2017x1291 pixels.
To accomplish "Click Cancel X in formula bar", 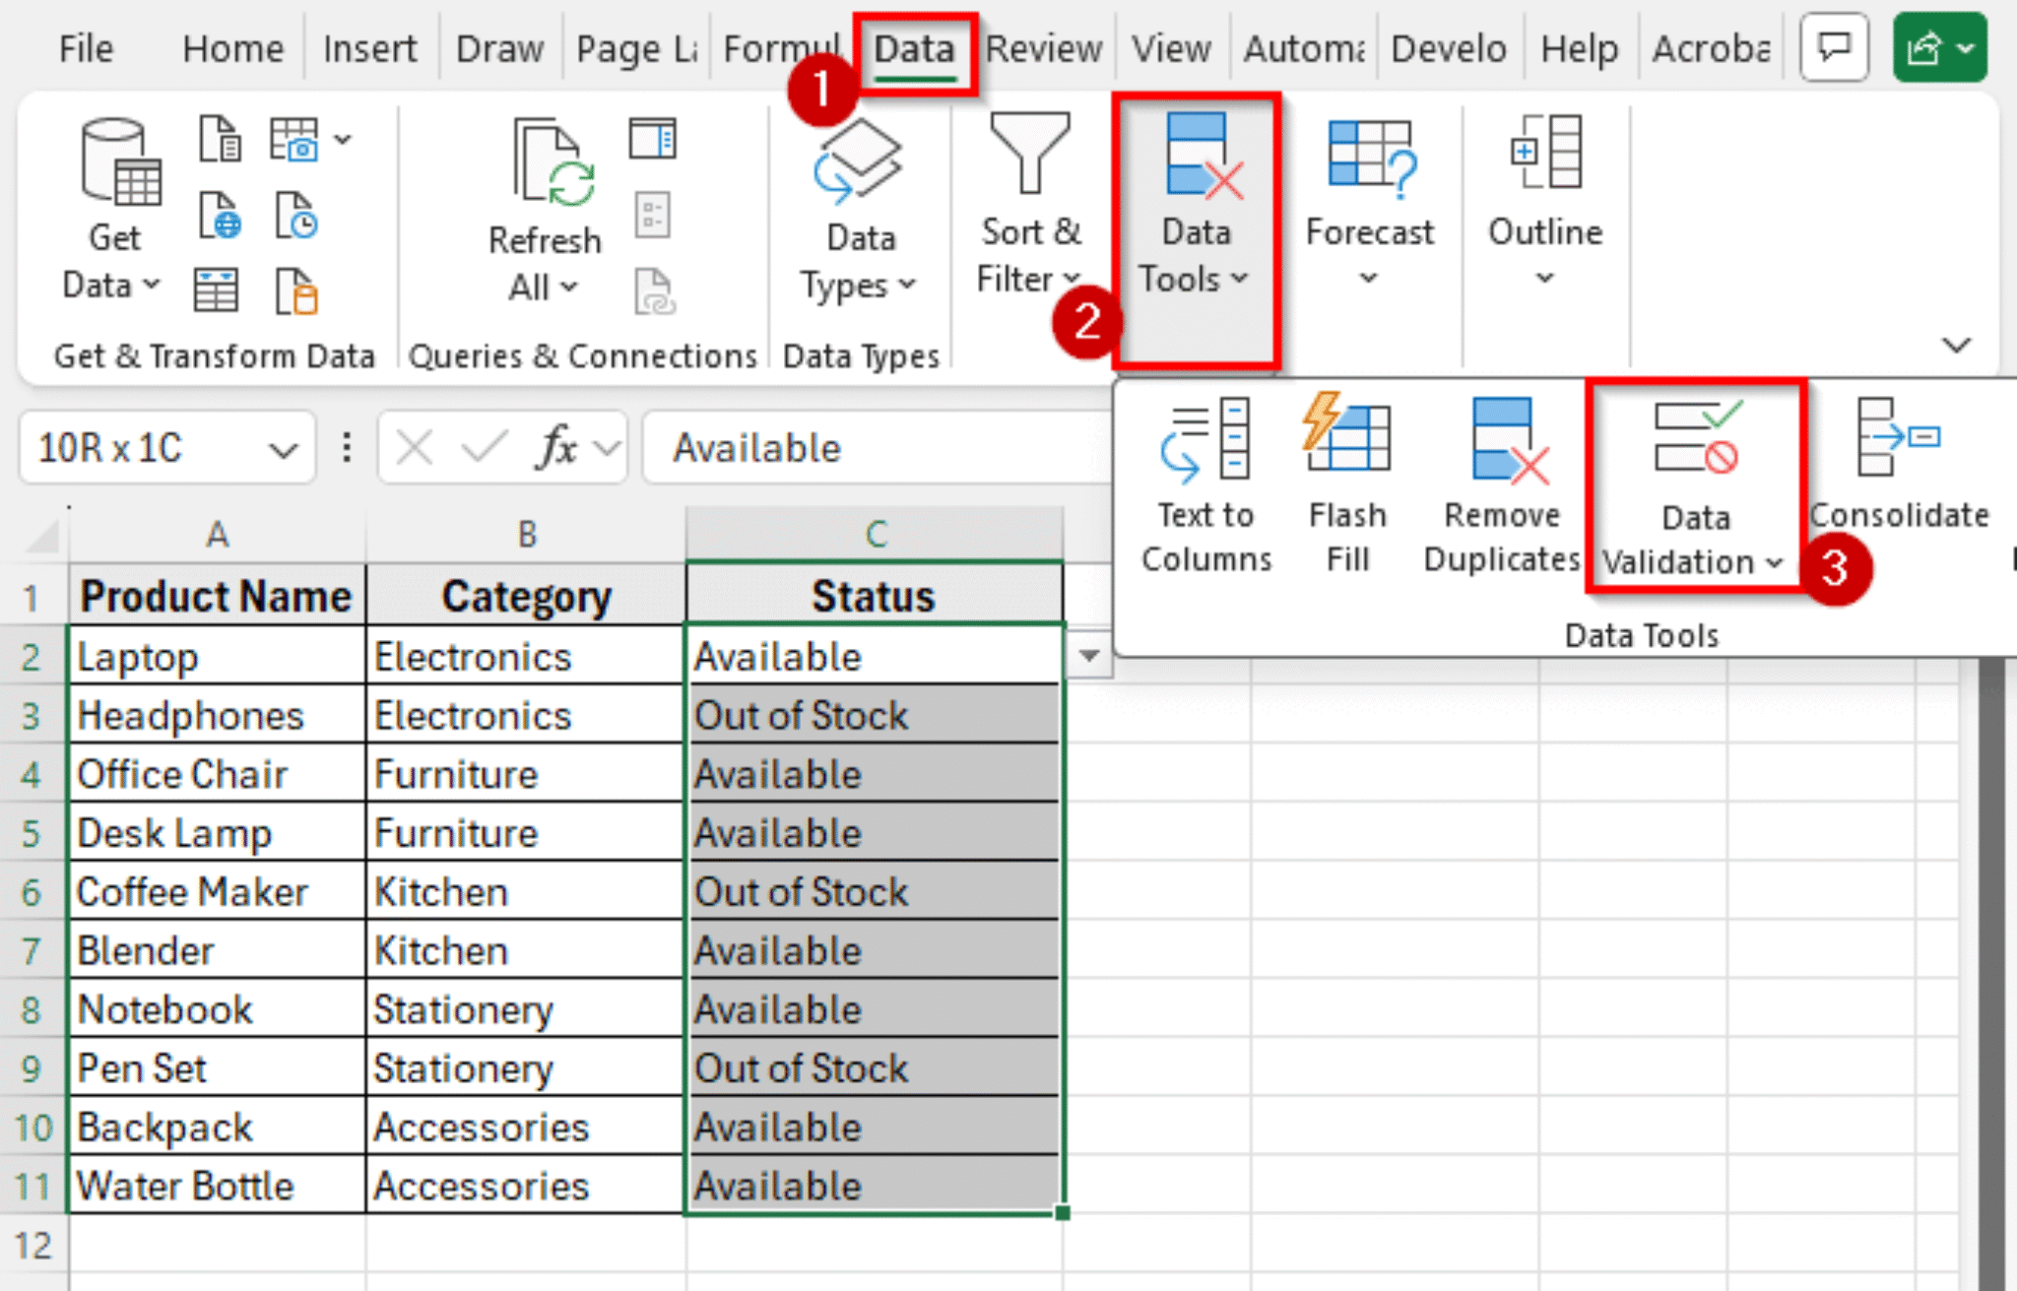I will (x=414, y=449).
